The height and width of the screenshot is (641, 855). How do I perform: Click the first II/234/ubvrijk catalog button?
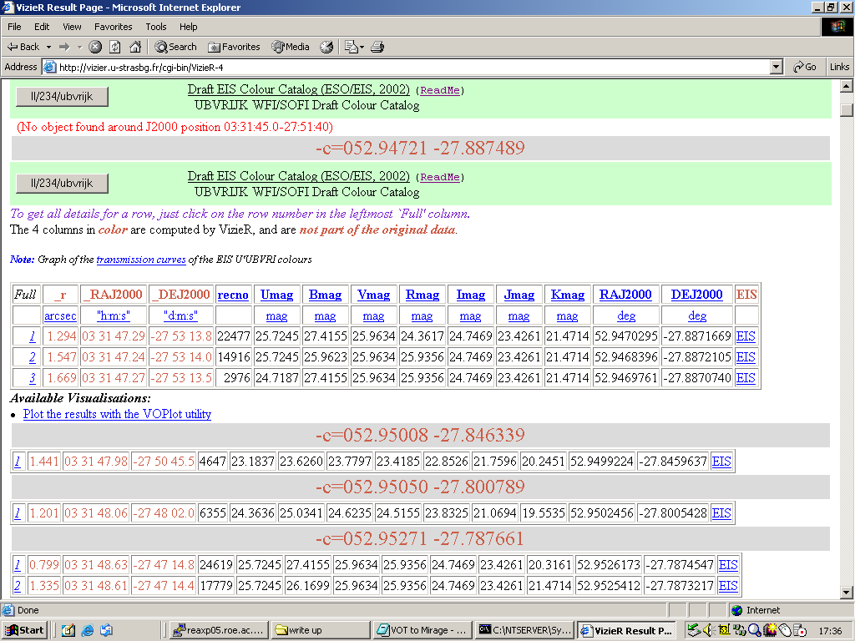pyautogui.click(x=62, y=97)
